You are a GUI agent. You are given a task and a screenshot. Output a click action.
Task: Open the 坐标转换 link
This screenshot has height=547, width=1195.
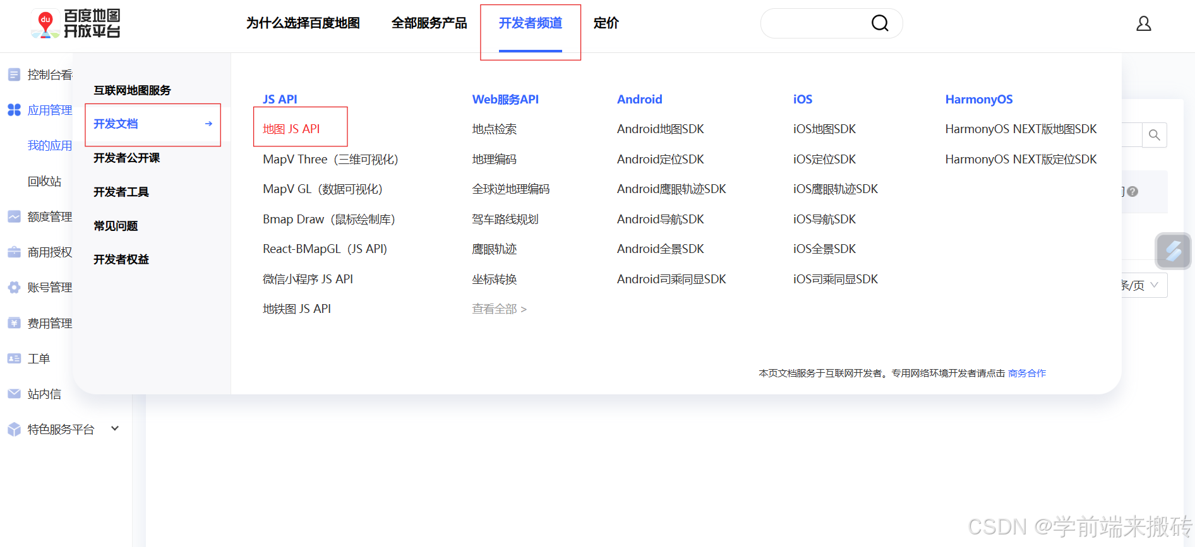point(495,279)
